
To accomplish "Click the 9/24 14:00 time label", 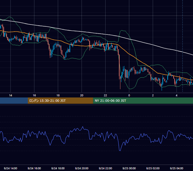I will coord(11,168).
